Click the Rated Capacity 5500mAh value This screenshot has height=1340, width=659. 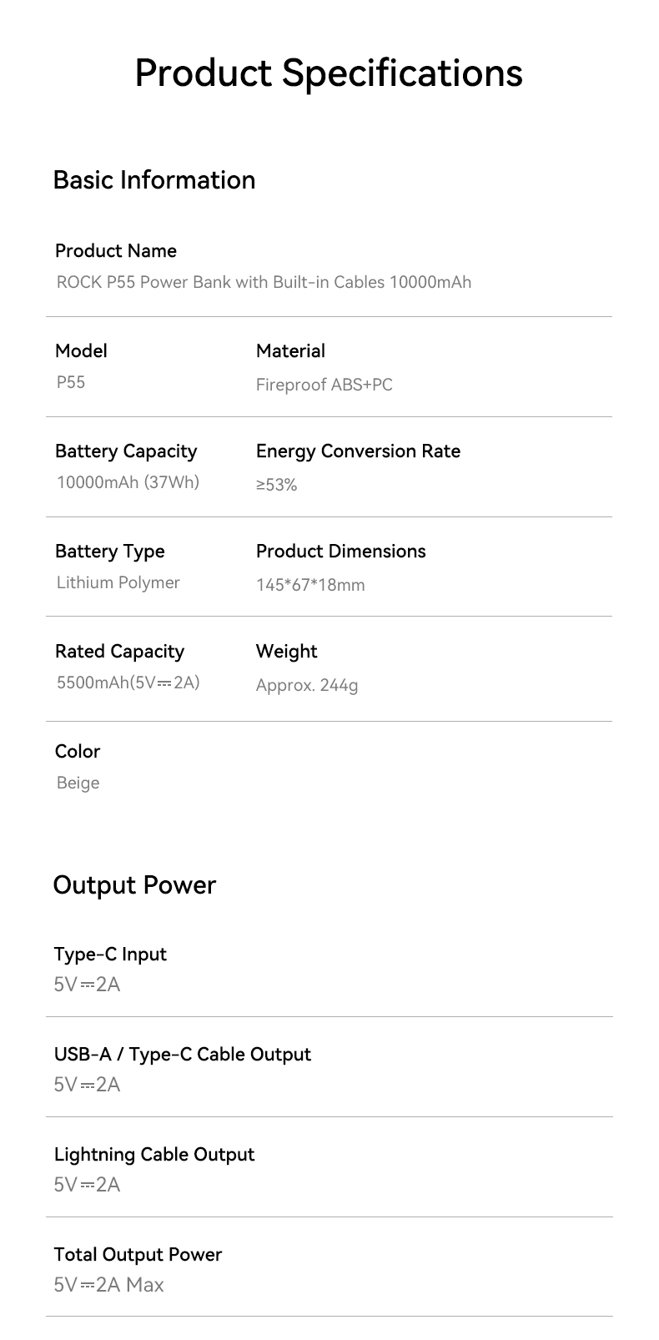point(128,683)
